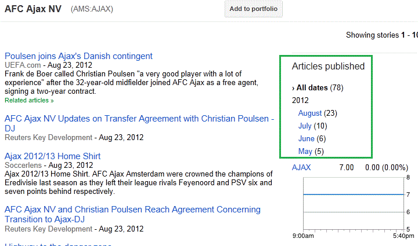Click the AFC Ajax NV page title
The height and width of the screenshot is (246, 418).
(33, 10)
